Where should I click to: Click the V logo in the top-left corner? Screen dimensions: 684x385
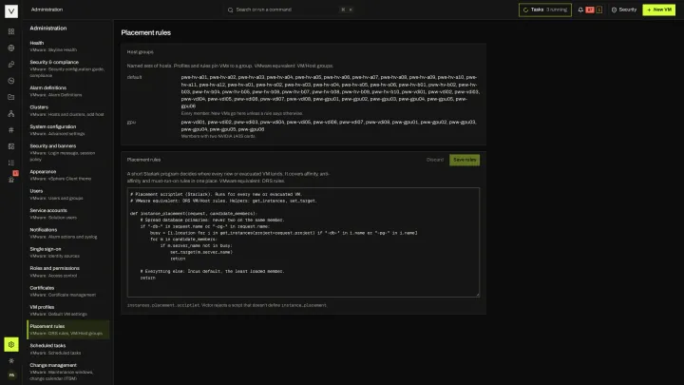tap(11, 10)
